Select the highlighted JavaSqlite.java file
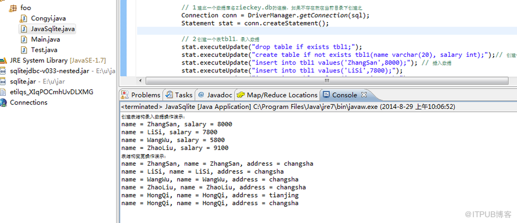The width and height of the screenshot is (517, 223). (x=53, y=28)
